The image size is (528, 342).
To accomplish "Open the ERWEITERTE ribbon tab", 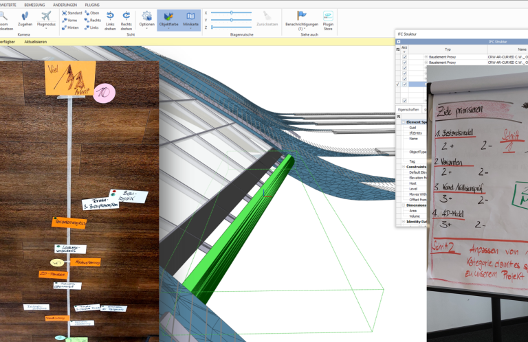I will (x=8, y=5).
